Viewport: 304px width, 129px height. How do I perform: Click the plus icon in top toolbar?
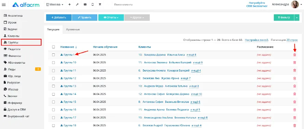(70, 5)
